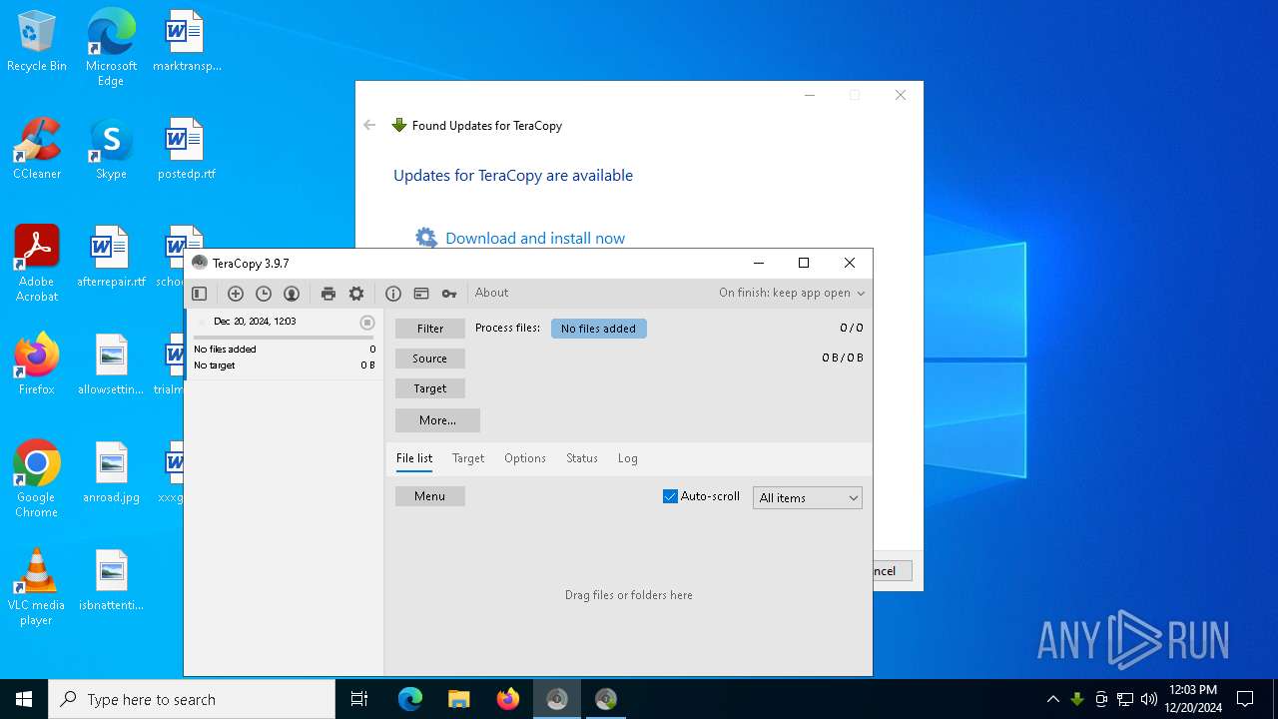This screenshot has width=1278, height=719.
Task: Open Task View on the taskbar
Action: [359, 699]
